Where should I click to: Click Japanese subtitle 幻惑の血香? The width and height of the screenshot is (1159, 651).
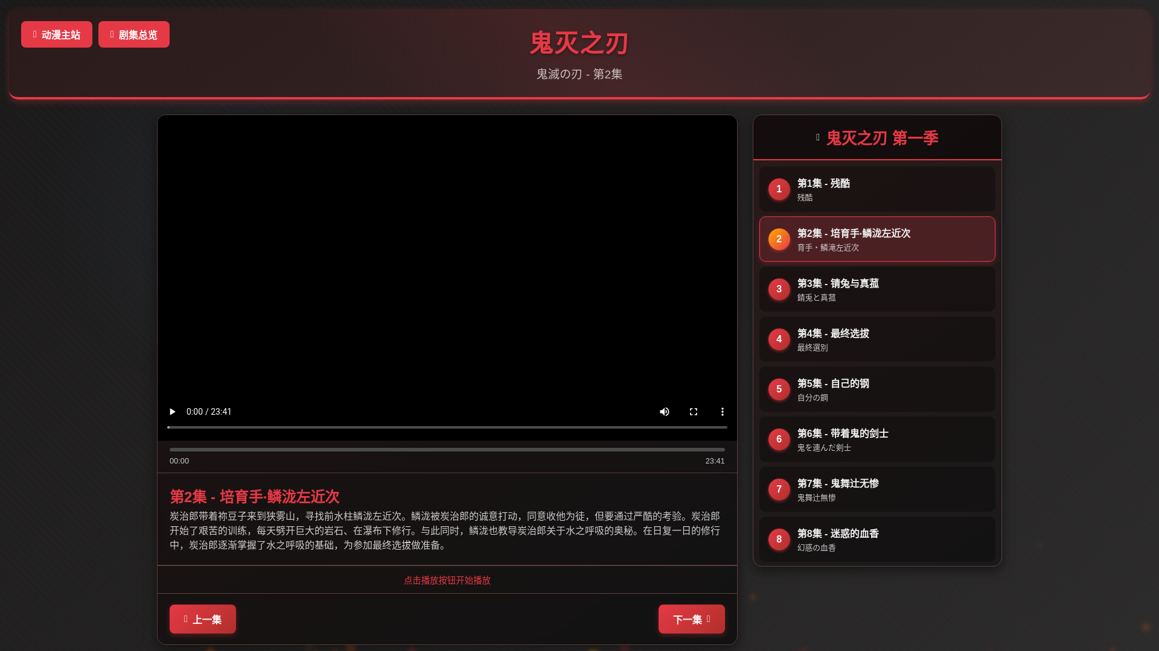pyautogui.click(x=816, y=548)
